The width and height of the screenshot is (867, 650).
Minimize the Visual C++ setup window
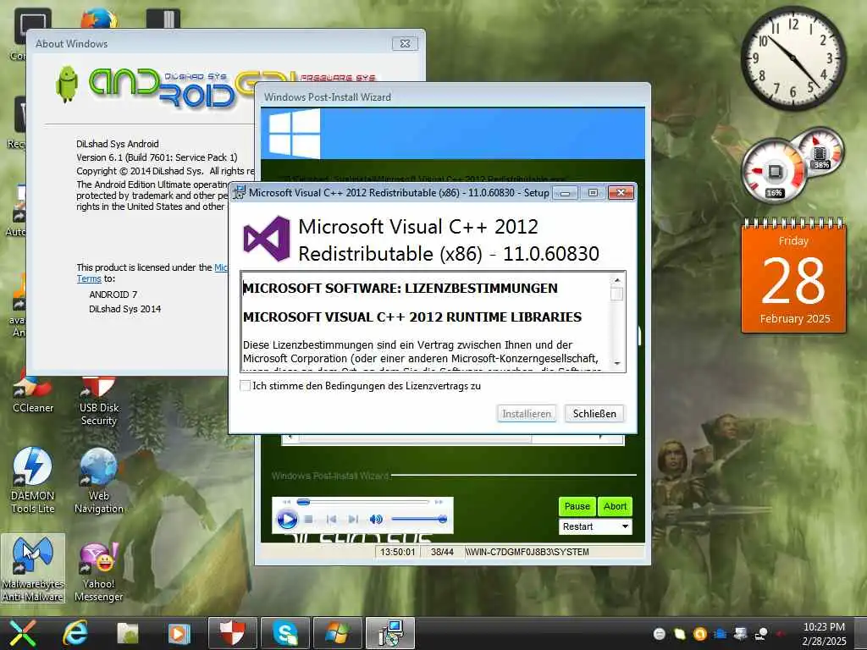pyautogui.click(x=565, y=193)
